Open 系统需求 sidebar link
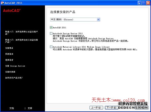The width and height of the screenshot is (151, 112). click(x=9, y=54)
